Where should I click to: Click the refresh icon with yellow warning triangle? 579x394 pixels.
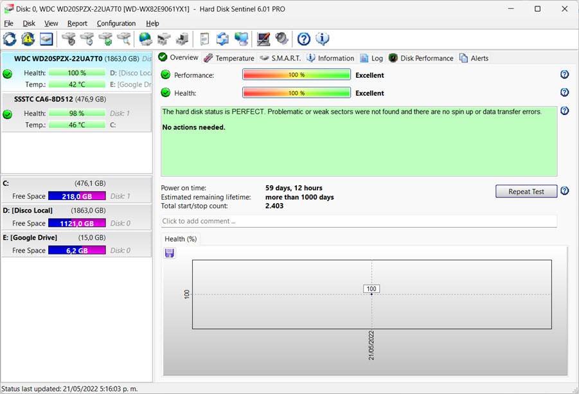[28, 39]
